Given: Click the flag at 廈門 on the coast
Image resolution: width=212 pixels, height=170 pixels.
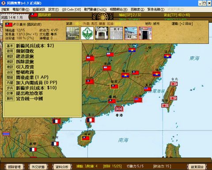Looking at the screenshot, I should [x=148, y=89].
